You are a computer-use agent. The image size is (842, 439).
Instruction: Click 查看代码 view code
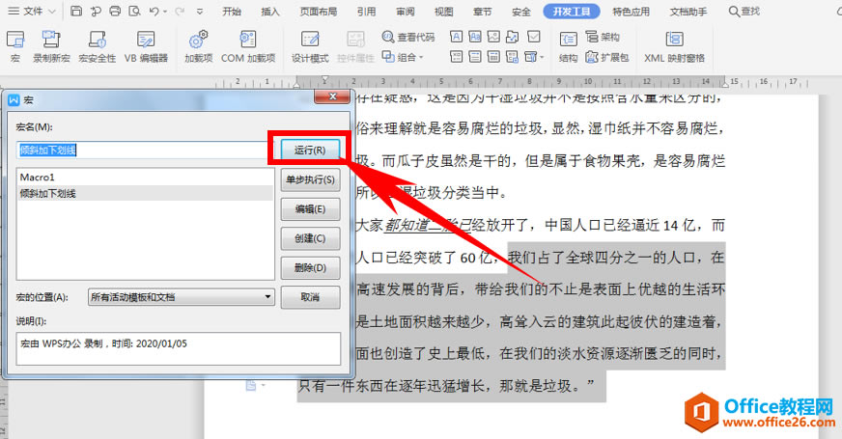pyautogui.click(x=408, y=37)
